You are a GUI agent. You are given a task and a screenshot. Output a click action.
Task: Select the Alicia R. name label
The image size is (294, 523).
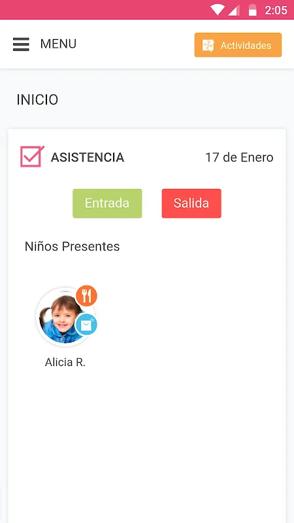pos(65,362)
